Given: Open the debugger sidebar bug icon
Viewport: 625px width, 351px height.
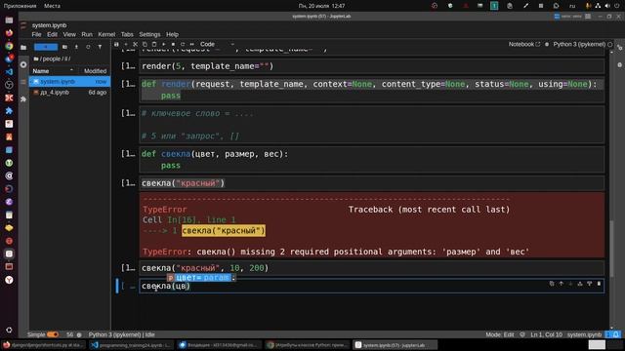Looking at the screenshot, I should click(620, 64).
